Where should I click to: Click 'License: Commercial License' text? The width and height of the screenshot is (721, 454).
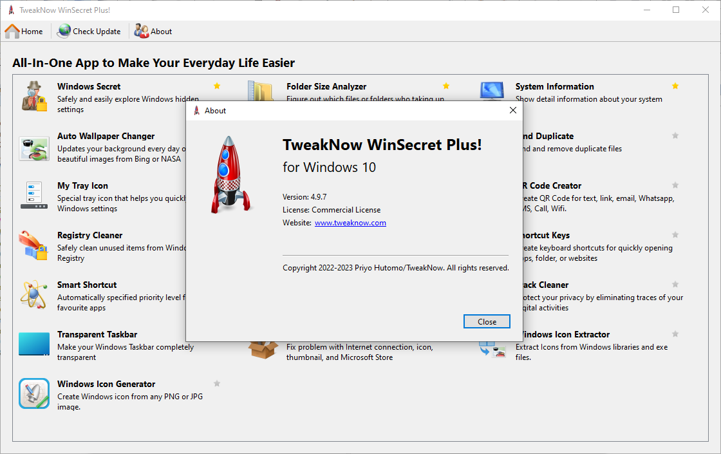point(332,210)
